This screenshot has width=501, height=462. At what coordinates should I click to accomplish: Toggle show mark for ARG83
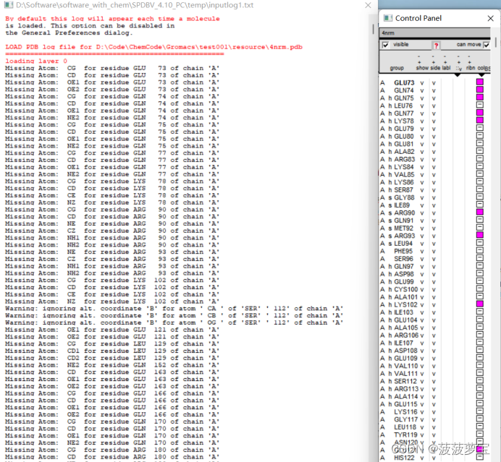[422, 160]
